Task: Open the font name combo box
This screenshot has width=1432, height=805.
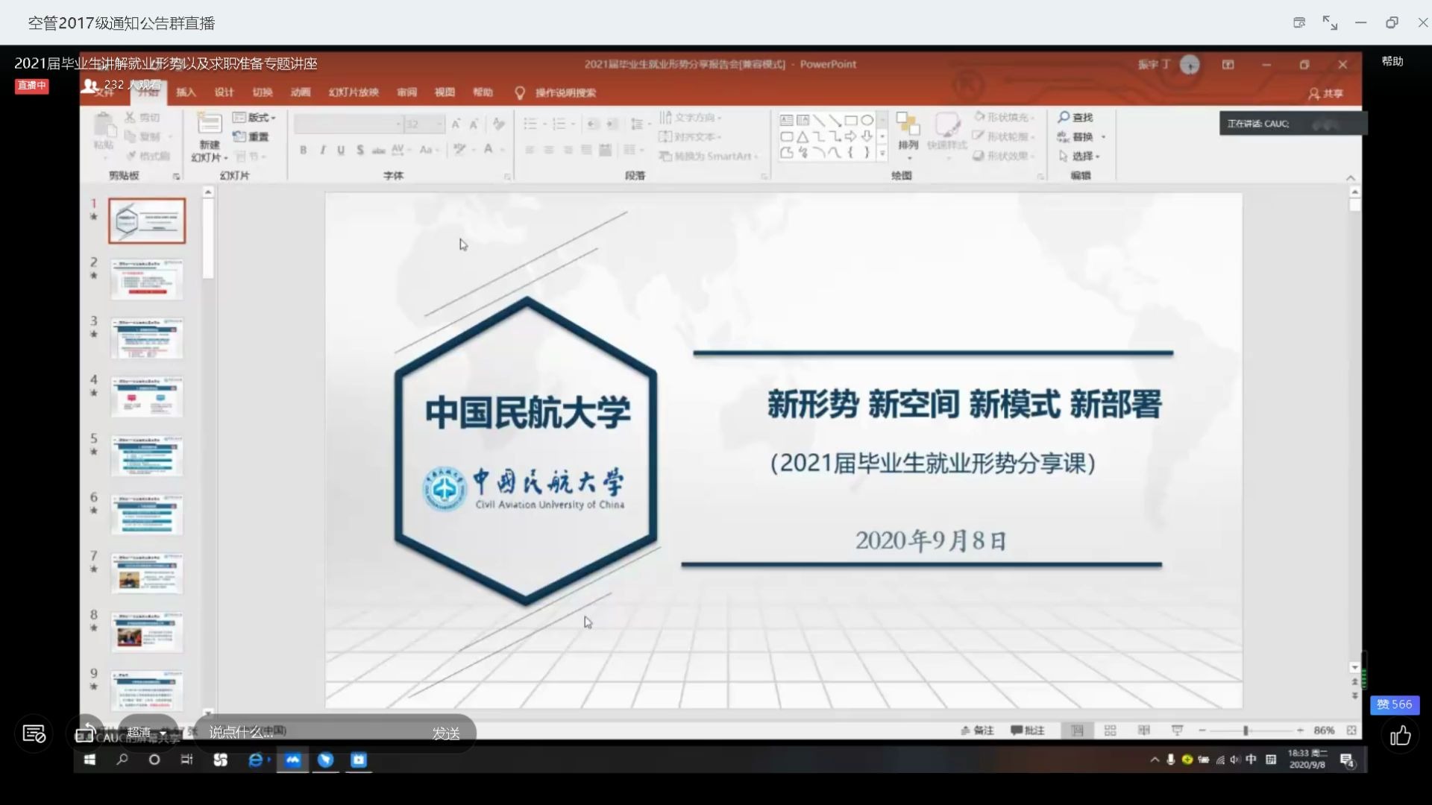Action: coord(348,124)
